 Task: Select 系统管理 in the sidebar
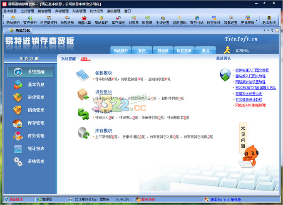[x=30, y=161]
